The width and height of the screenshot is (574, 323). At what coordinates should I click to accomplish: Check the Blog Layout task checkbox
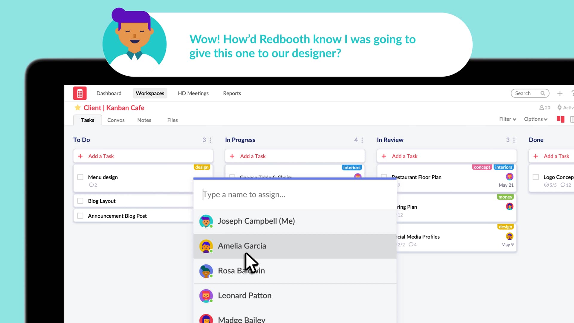click(x=80, y=201)
